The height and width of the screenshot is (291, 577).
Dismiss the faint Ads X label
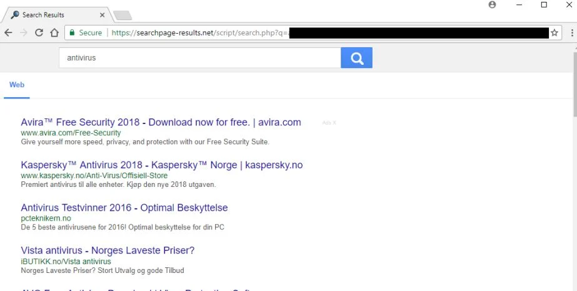329,123
